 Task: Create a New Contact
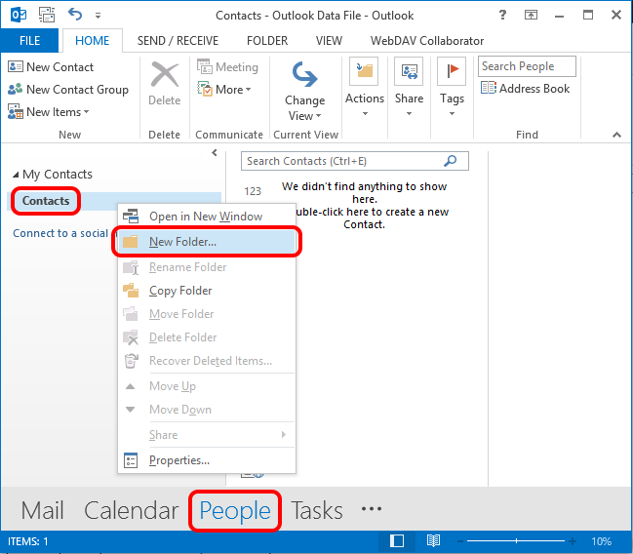[x=51, y=66]
